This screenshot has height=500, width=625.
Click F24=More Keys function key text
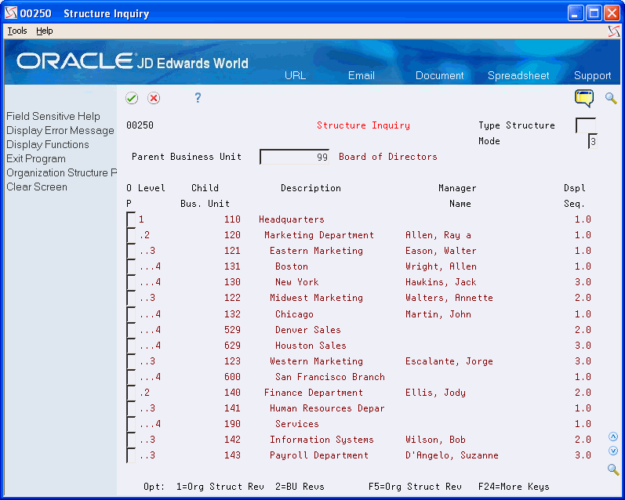click(x=514, y=487)
